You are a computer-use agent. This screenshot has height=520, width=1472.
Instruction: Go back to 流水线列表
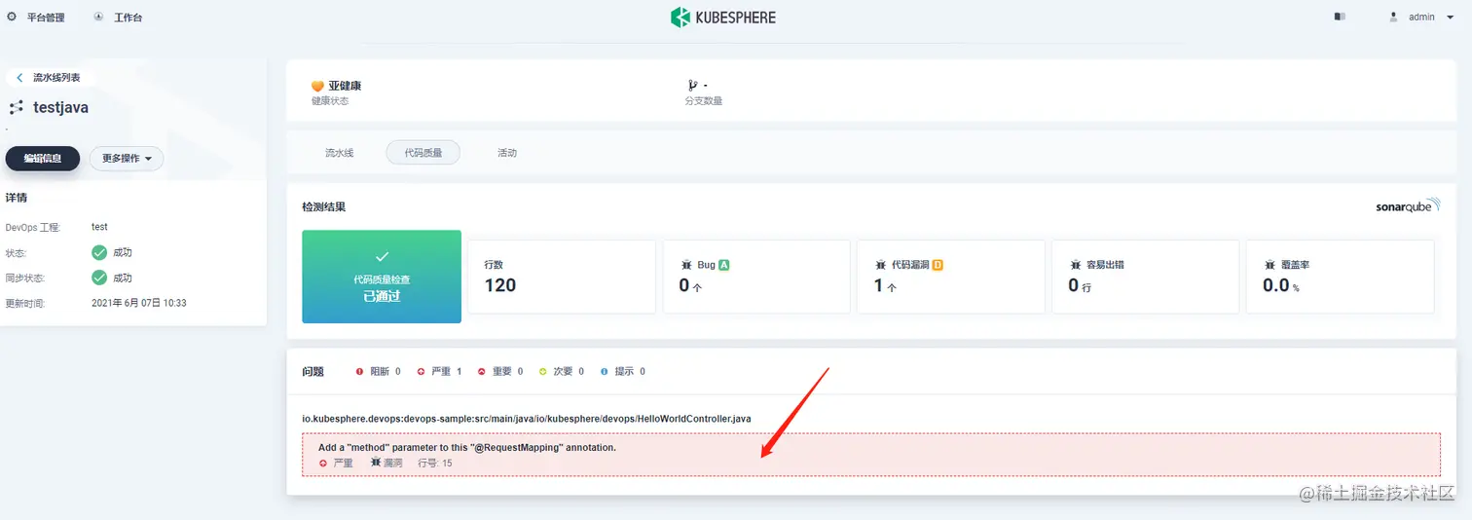click(x=50, y=77)
